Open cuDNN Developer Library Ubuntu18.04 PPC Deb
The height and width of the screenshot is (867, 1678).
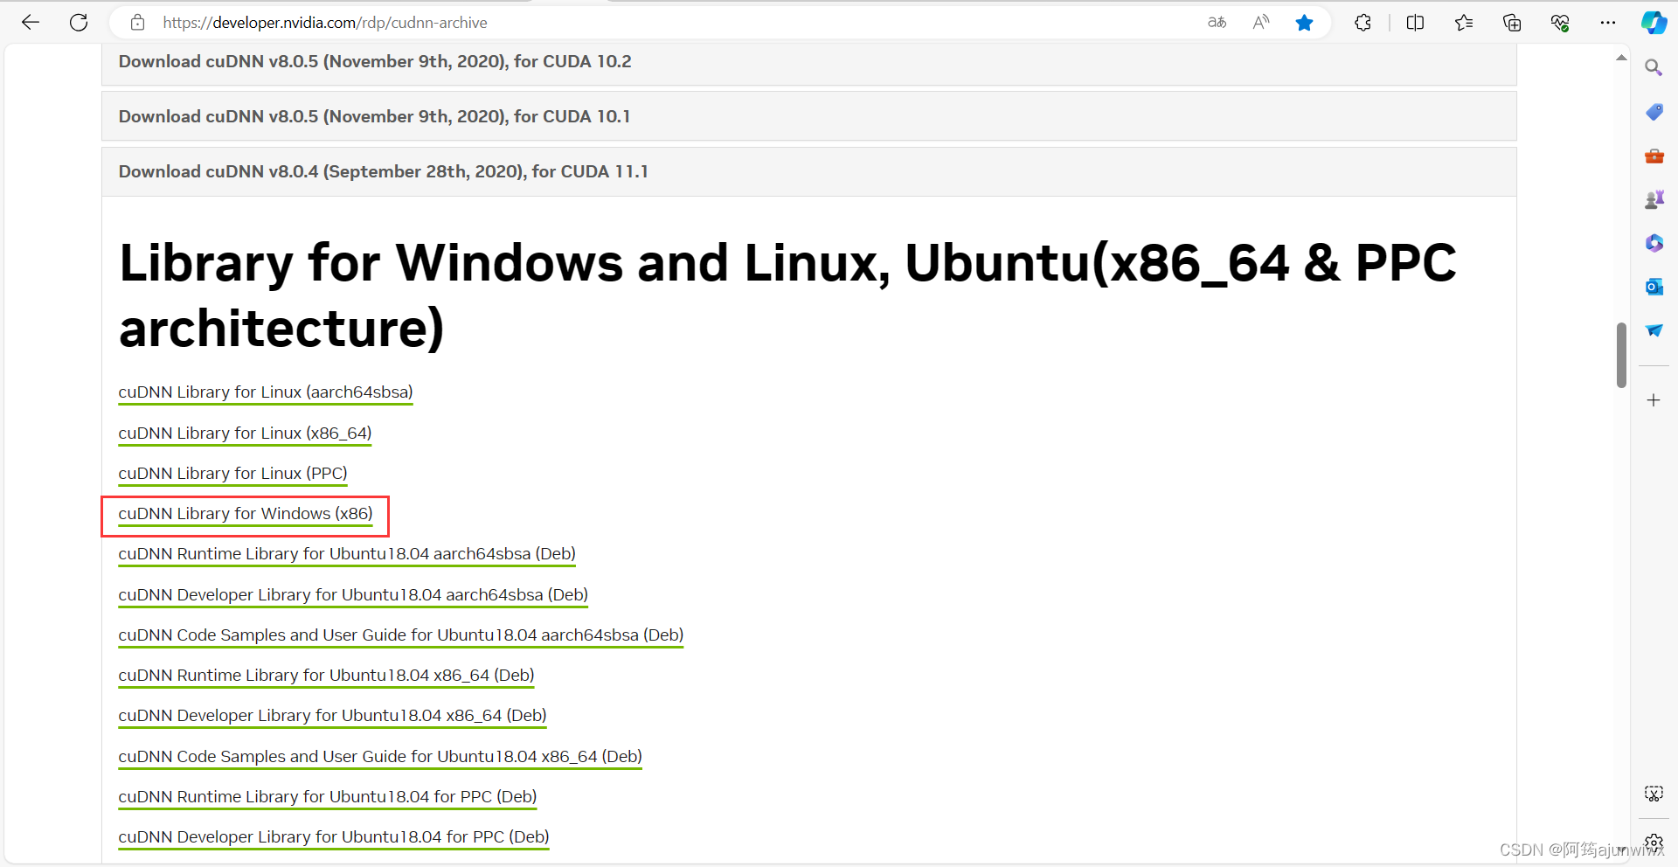(x=334, y=837)
